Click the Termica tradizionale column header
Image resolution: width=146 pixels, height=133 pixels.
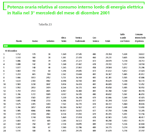click(80, 39)
